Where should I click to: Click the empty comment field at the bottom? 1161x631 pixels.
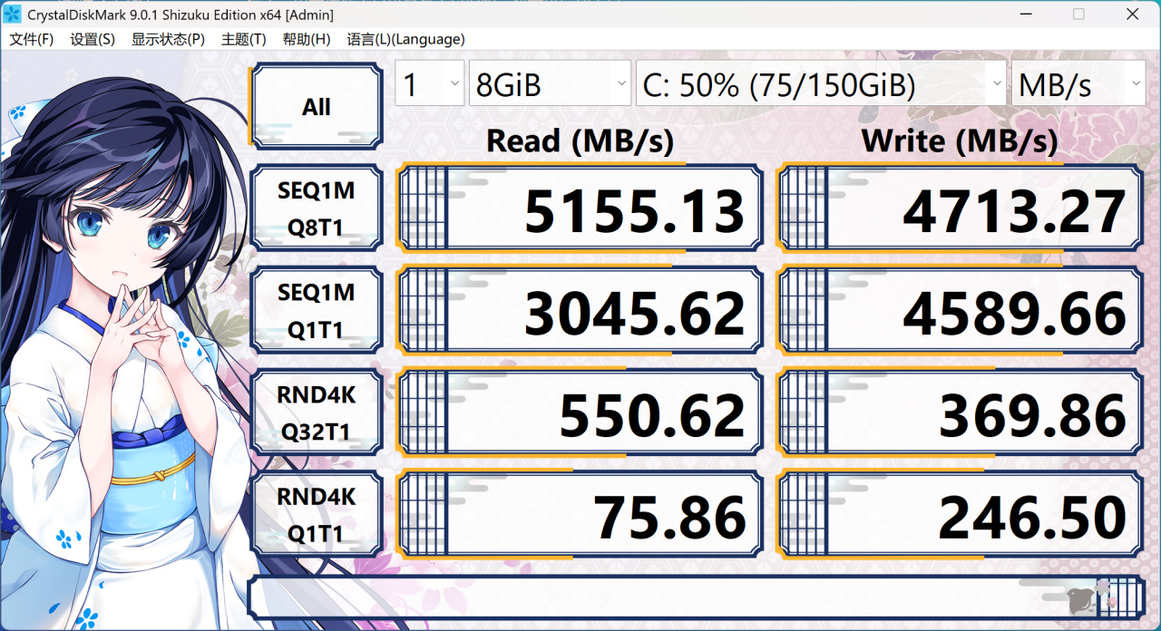coord(696,597)
